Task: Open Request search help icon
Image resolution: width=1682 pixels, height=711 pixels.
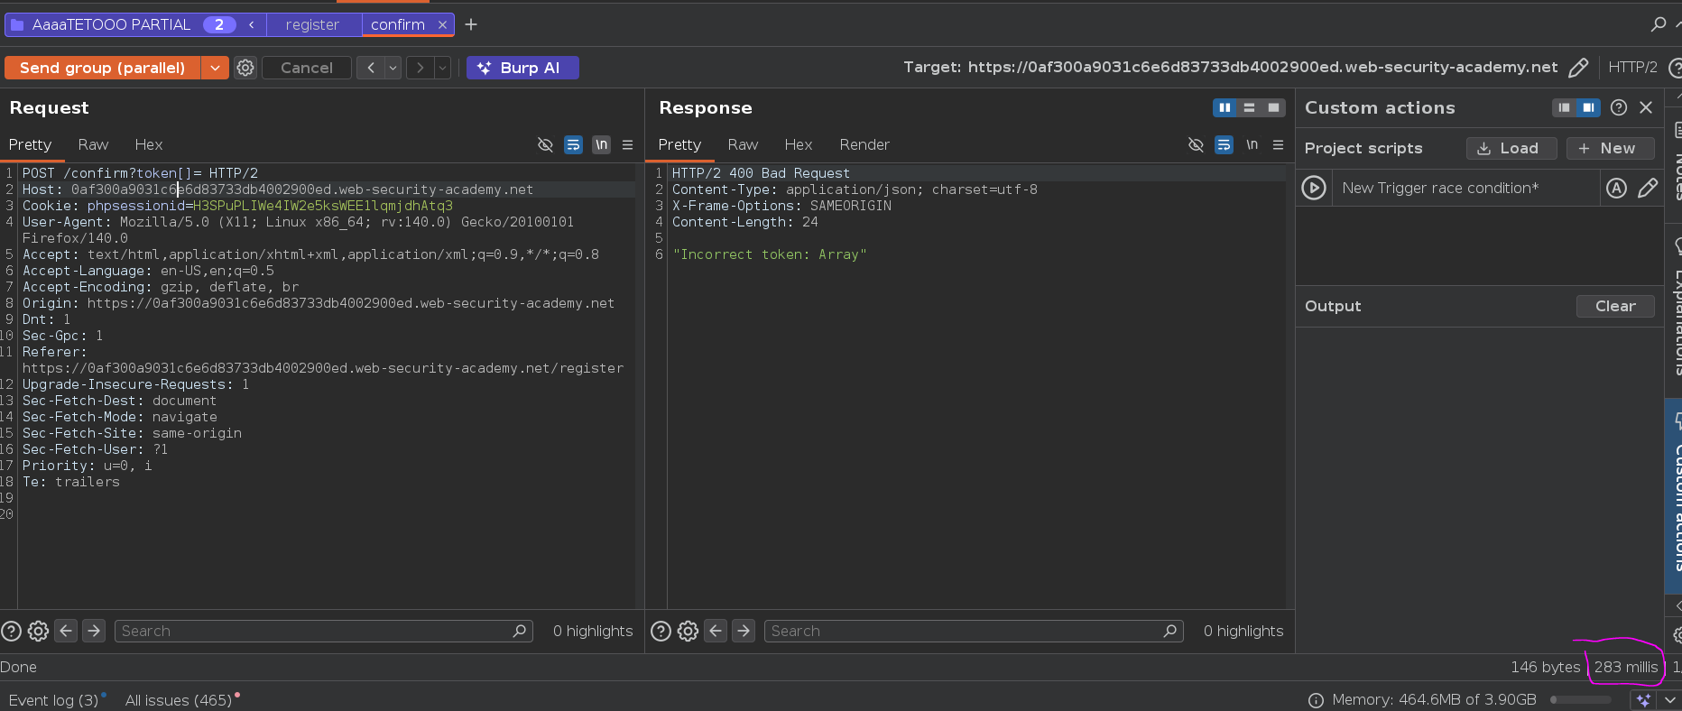Action: coord(11,632)
